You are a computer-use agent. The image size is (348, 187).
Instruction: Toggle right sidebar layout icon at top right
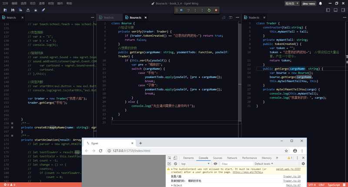(x=343, y=10)
